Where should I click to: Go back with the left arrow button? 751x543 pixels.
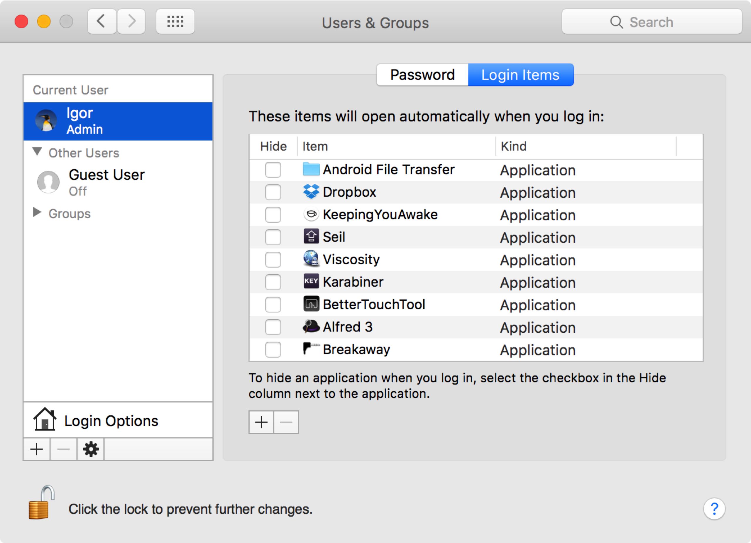click(102, 22)
